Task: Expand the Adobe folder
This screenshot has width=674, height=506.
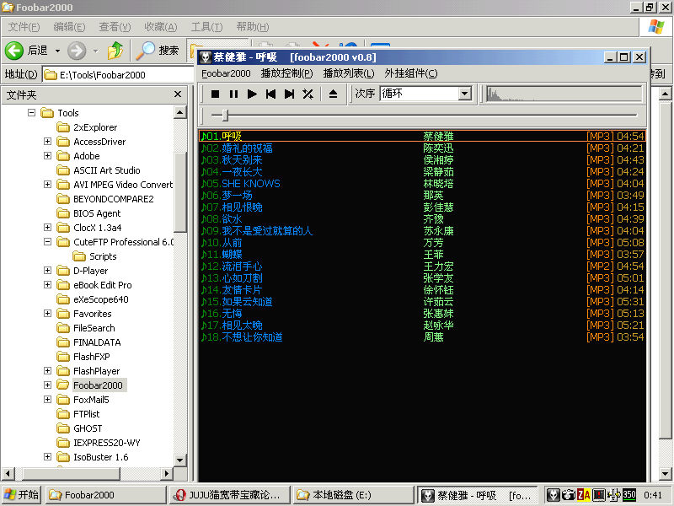Action: [47, 156]
